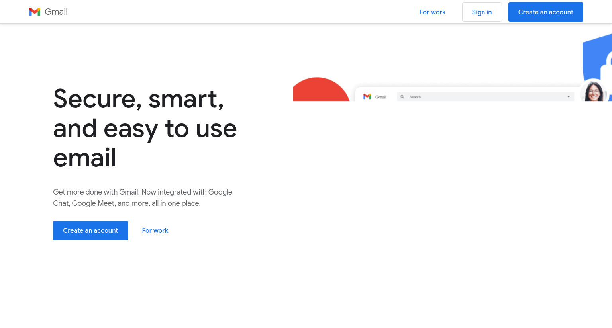Image resolution: width=612 pixels, height=328 pixels.
Task: Open the For work link in header
Action: (432, 12)
